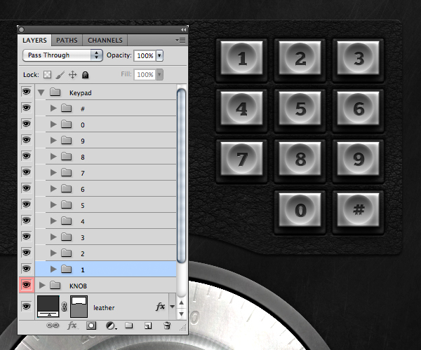Click the folder icon of group 5
This screenshot has width=421, height=350.
click(x=67, y=204)
